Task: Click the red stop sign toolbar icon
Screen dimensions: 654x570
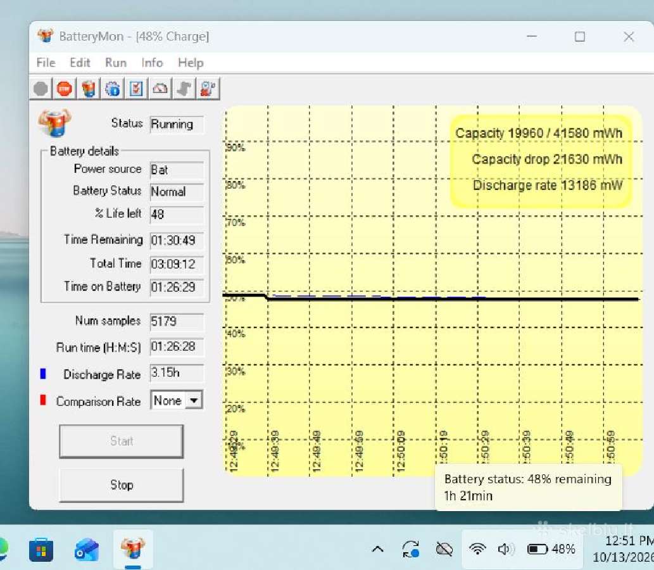Action: [64, 89]
